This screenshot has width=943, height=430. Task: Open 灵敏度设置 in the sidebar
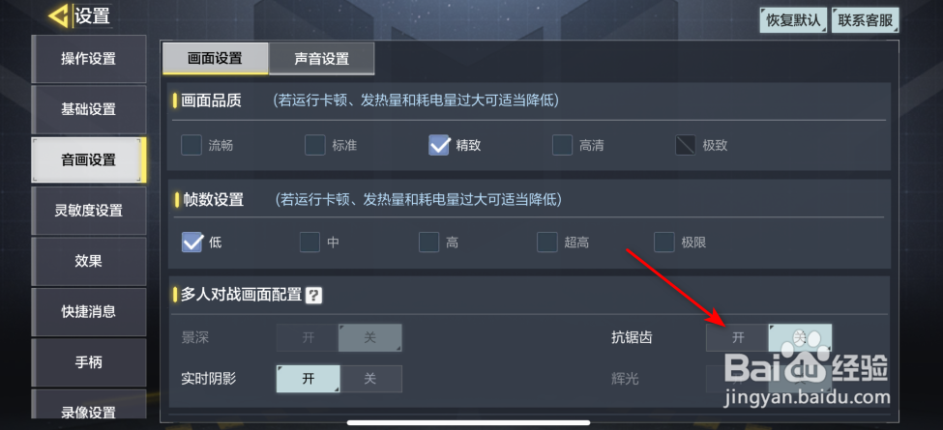click(x=88, y=211)
